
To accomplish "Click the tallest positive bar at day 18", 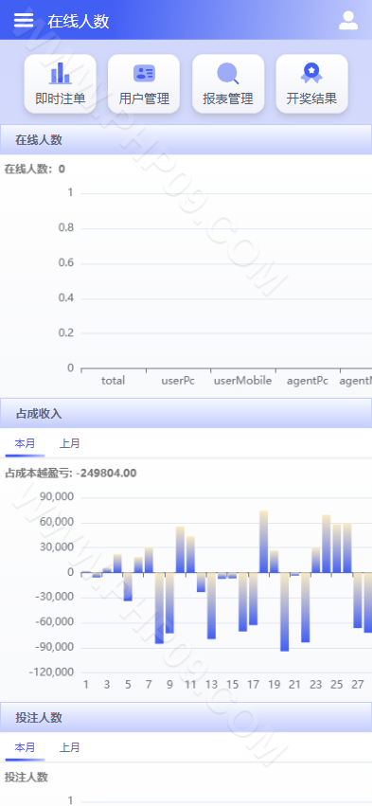I will click(x=263, y=541).
